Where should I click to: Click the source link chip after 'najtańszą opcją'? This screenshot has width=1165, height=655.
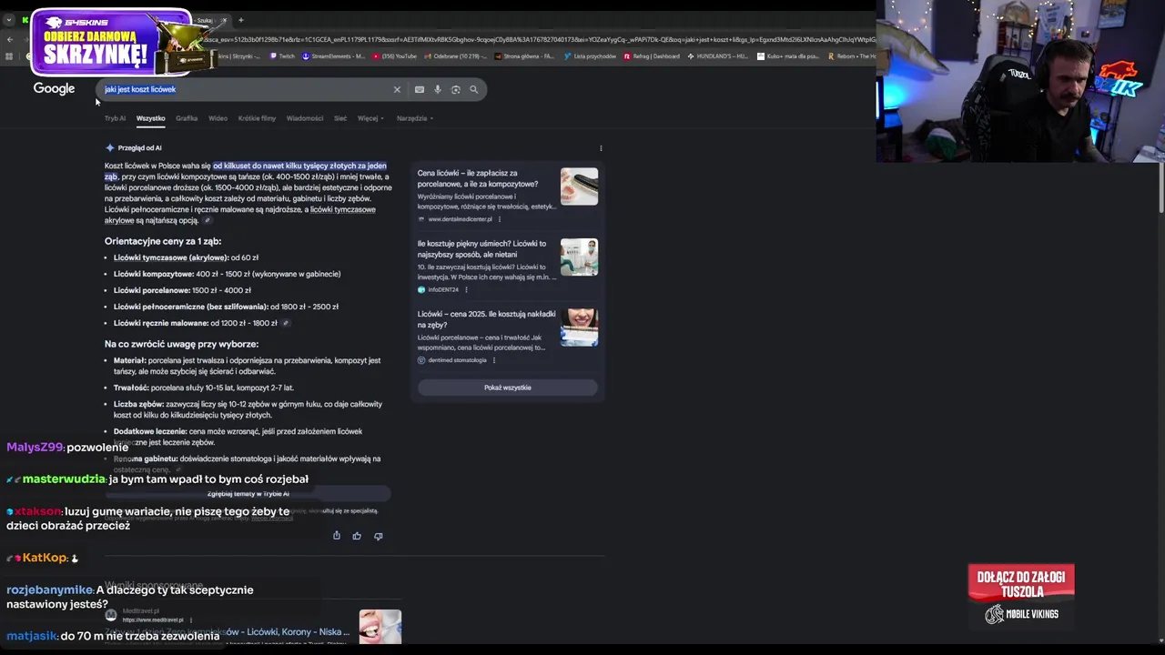tap(208, 220)
